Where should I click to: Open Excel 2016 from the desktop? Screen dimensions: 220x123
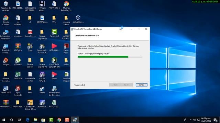[18, 76]
